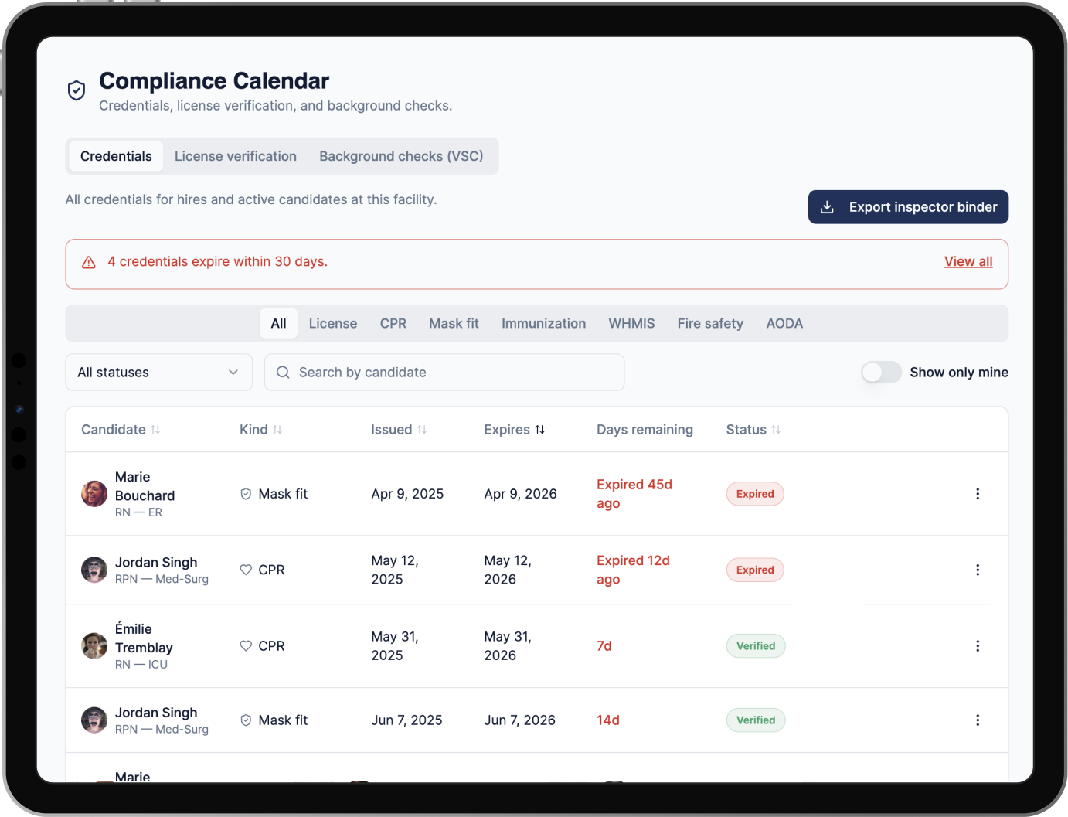Open row actions for Émilie Tremblay
The height and width of the screenshot is (817, 1068).
pos(978,646)
